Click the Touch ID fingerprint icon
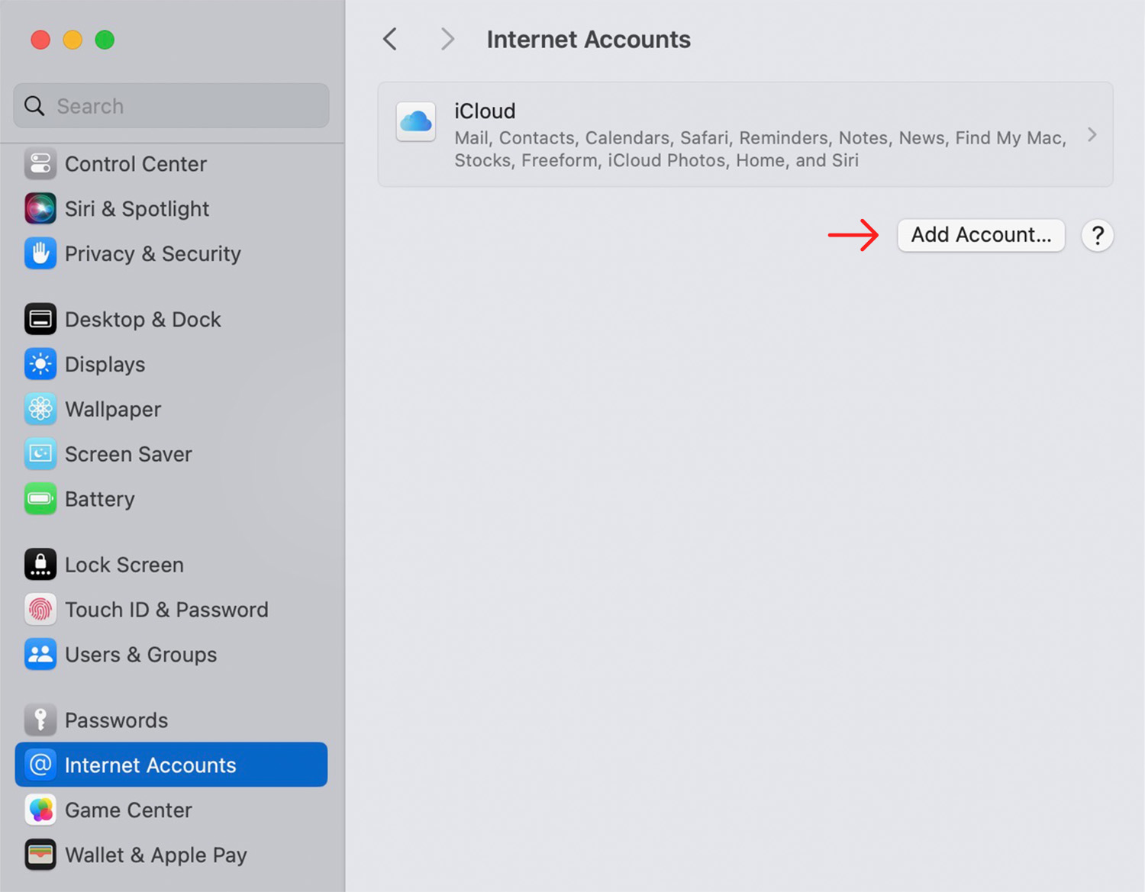 40,610
